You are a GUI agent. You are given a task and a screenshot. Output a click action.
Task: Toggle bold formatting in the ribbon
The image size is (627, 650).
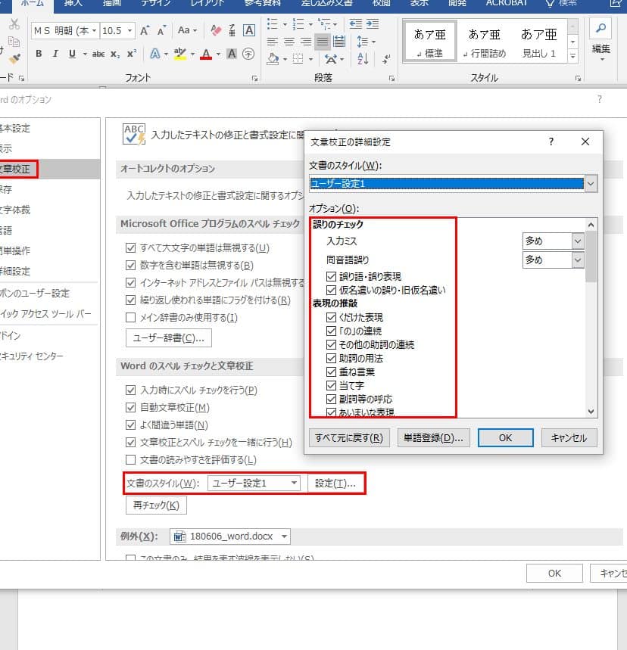(37, 54)
